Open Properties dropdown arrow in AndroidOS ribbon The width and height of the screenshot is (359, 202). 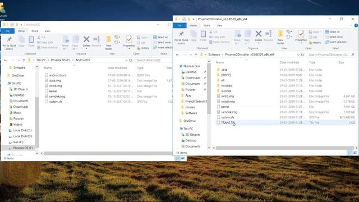129,49
